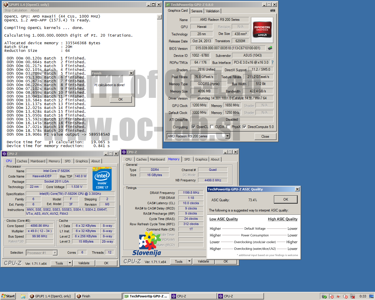This screenshot has height=300, width=375.
Task: Open the AMD Radeon R9 200 Series GPU dropdown
Action: (x=227, y=136)
